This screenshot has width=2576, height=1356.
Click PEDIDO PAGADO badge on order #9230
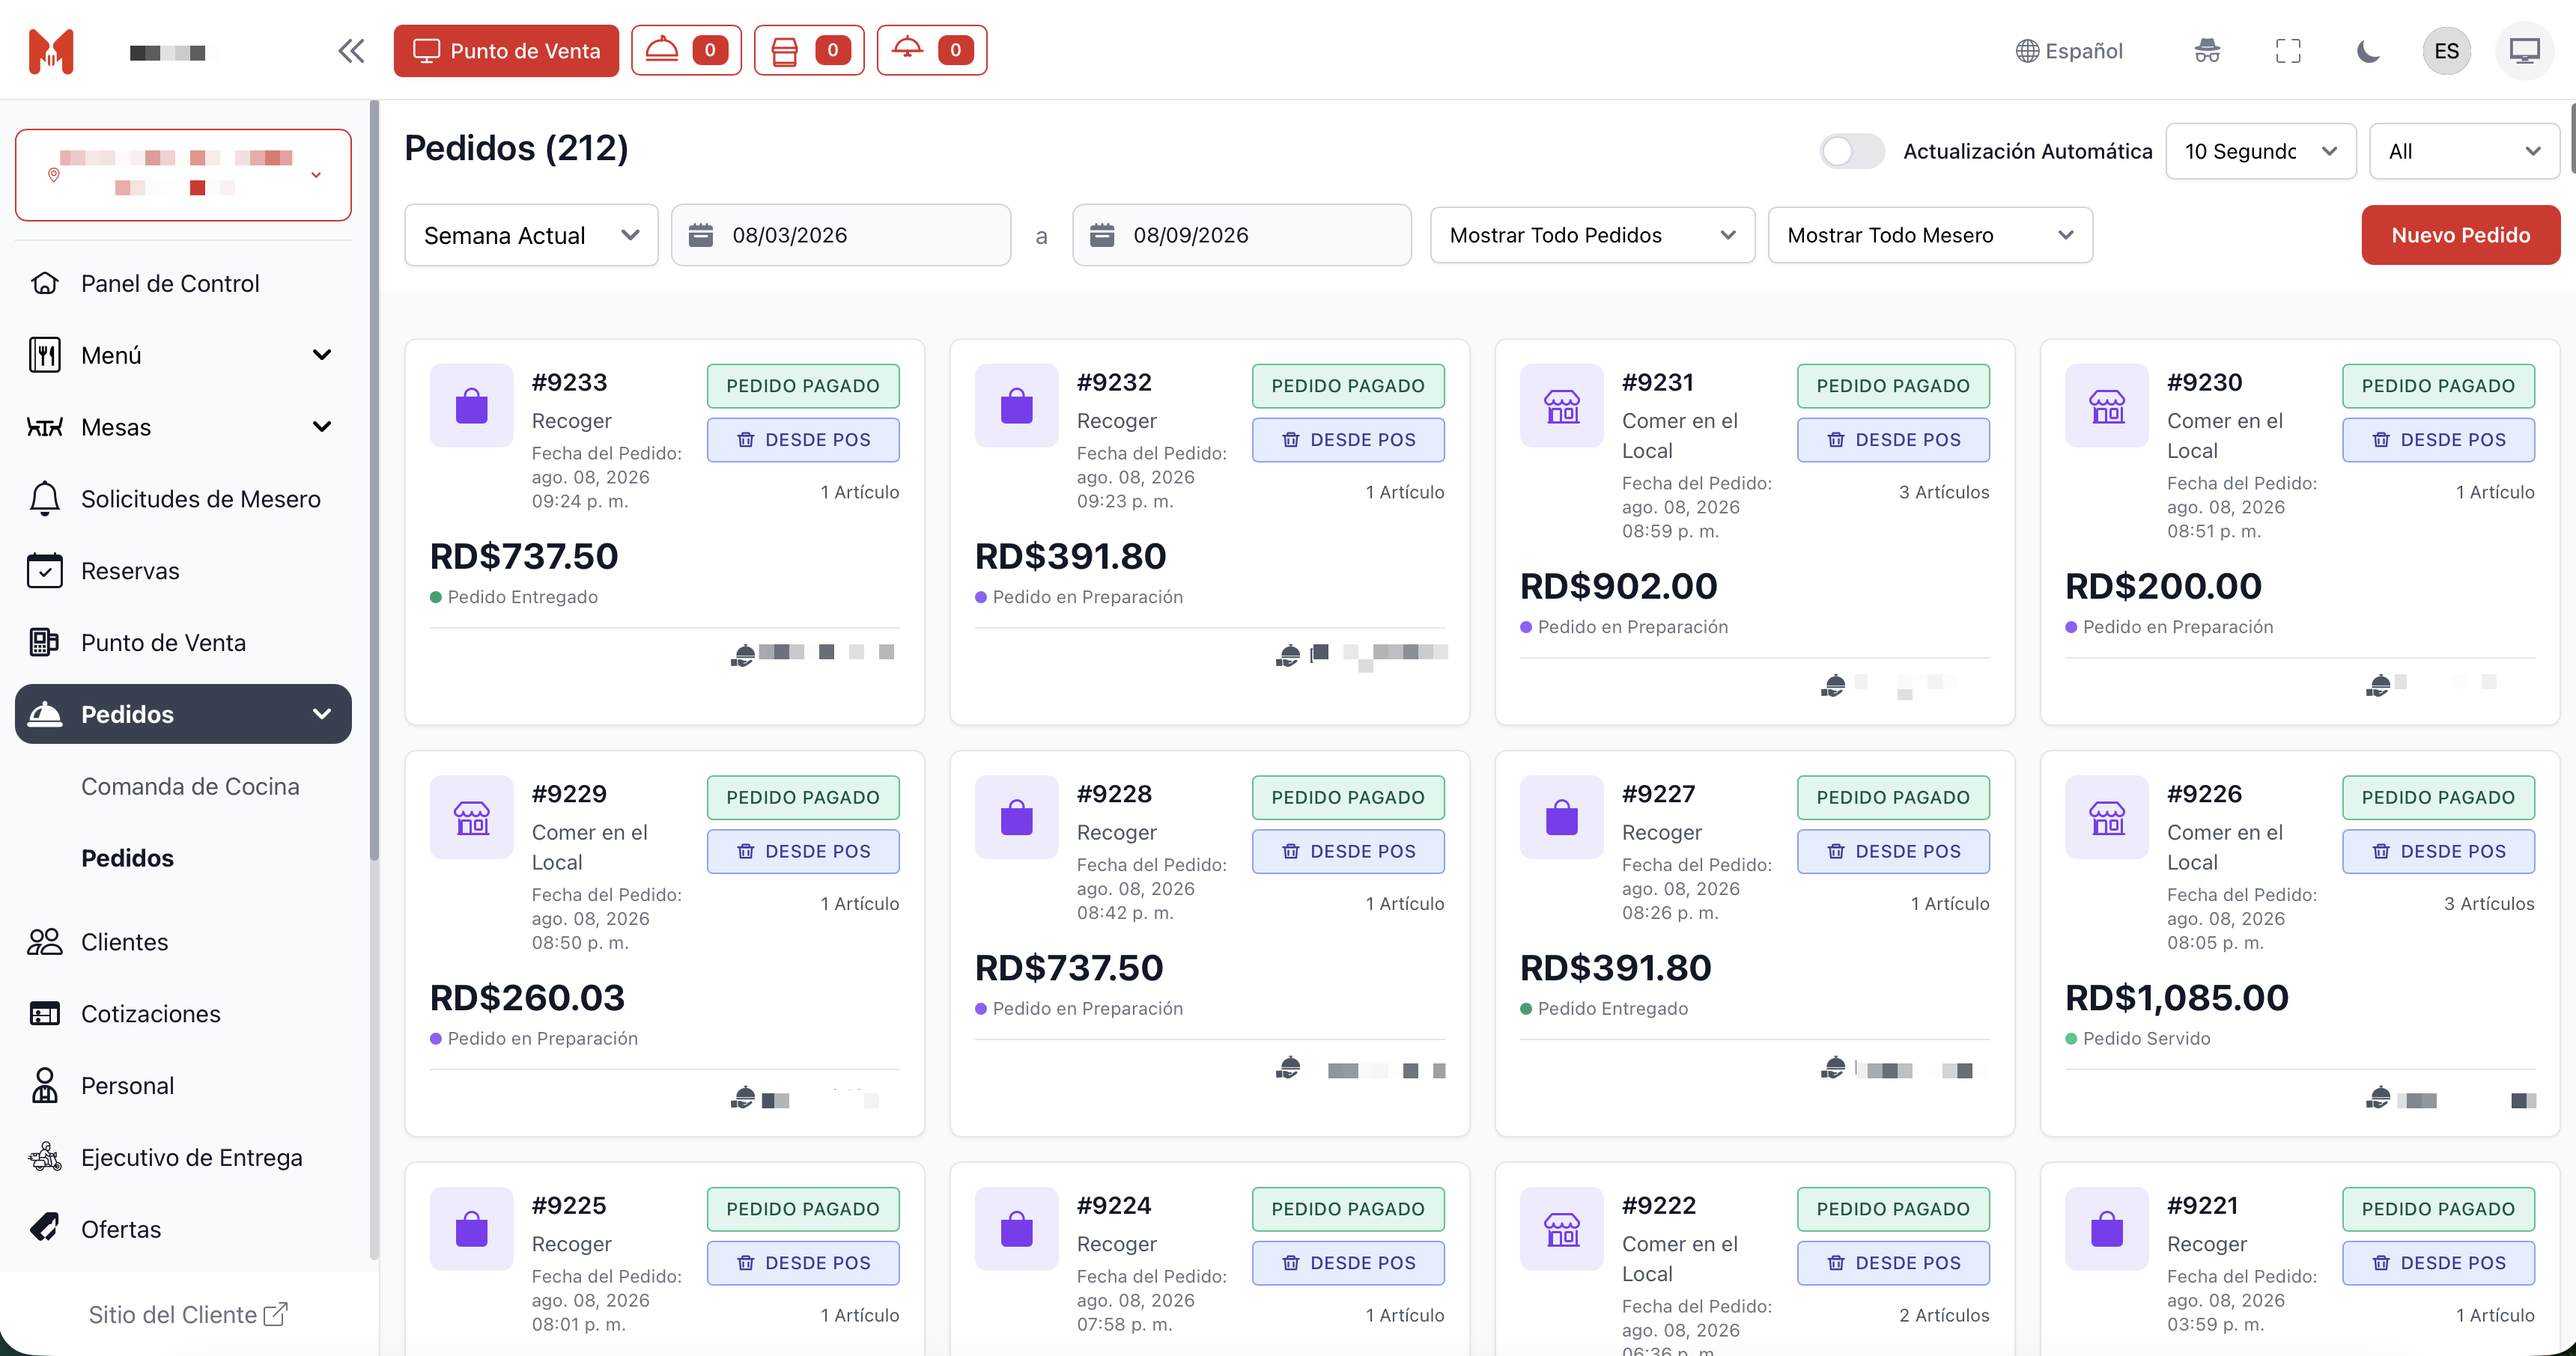[2438, 385]
